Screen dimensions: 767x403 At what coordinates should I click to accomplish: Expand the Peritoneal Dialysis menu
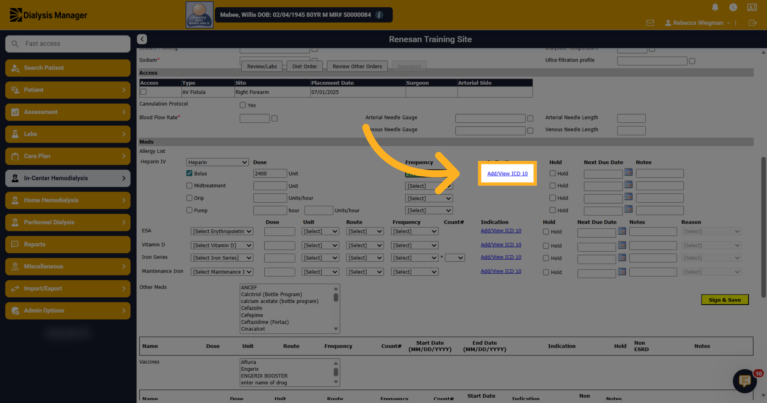[x=68, y=222]
